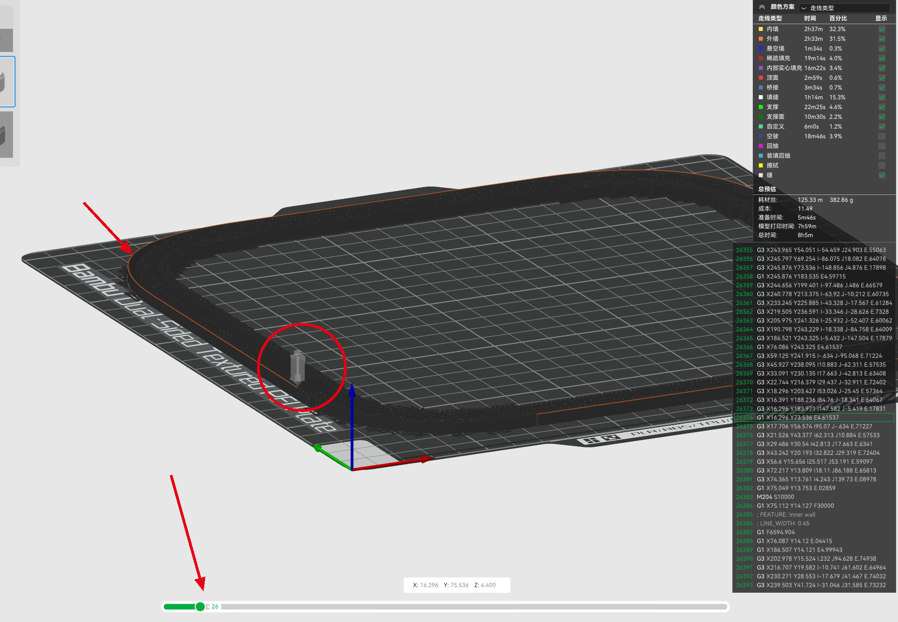Screen dimensions: 898x622
Task: Disable the 支撑面 display toggle
Action: coord(881,117)
